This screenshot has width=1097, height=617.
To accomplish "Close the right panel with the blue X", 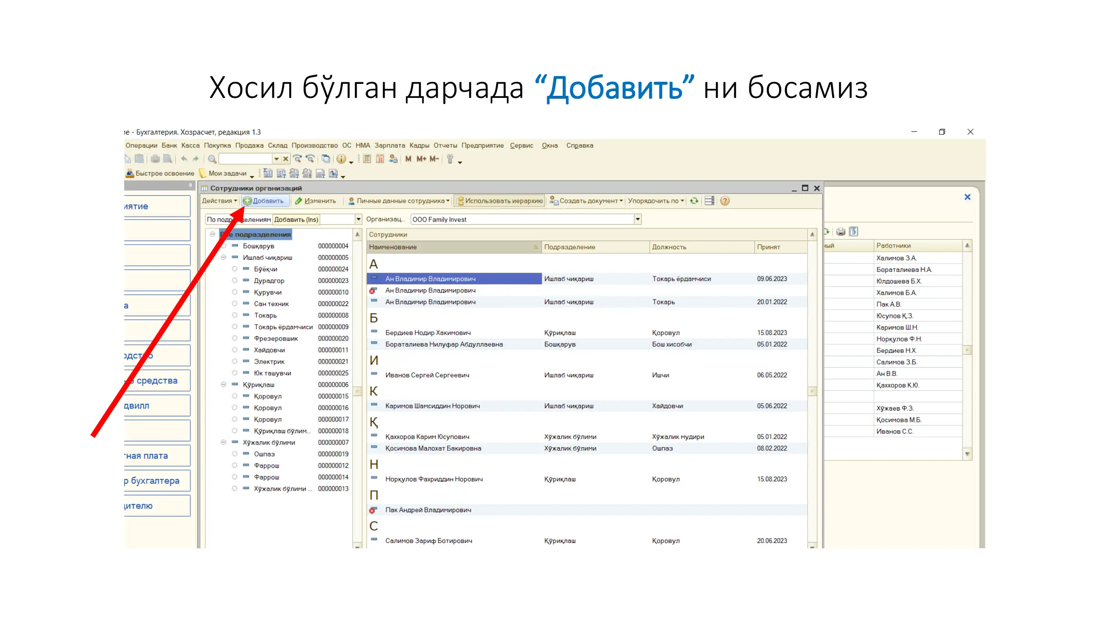I will point(967,197).
